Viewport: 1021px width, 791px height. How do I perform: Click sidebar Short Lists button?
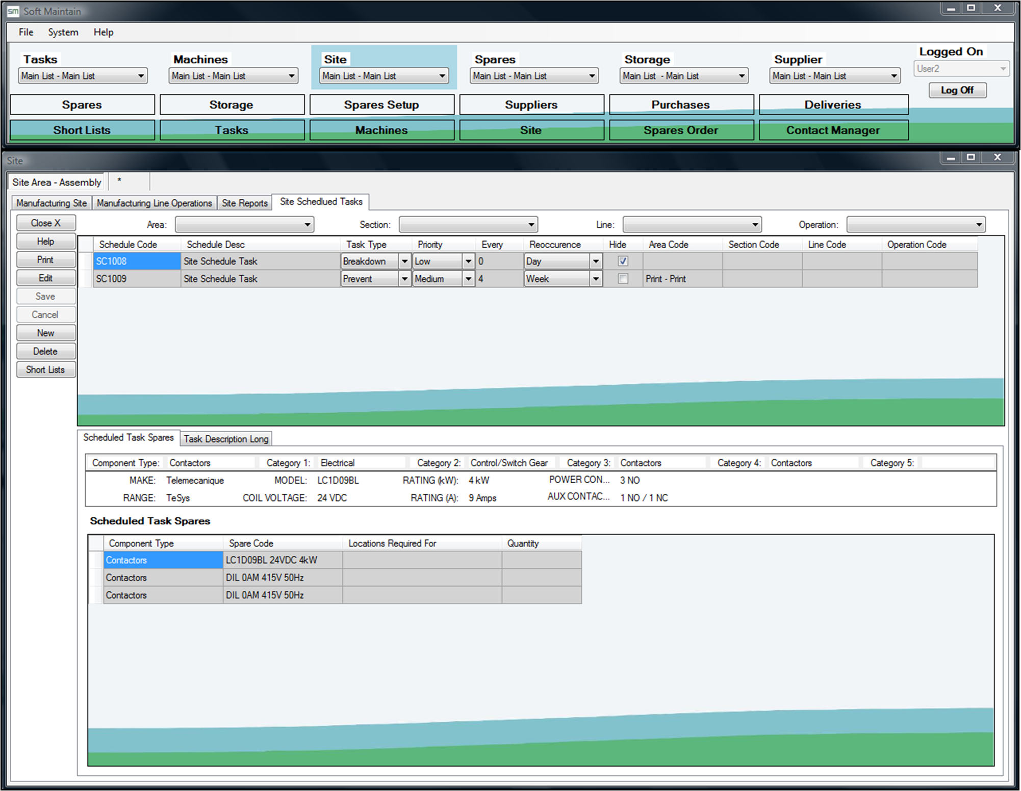pyautogui.click(x=46, y=370)
